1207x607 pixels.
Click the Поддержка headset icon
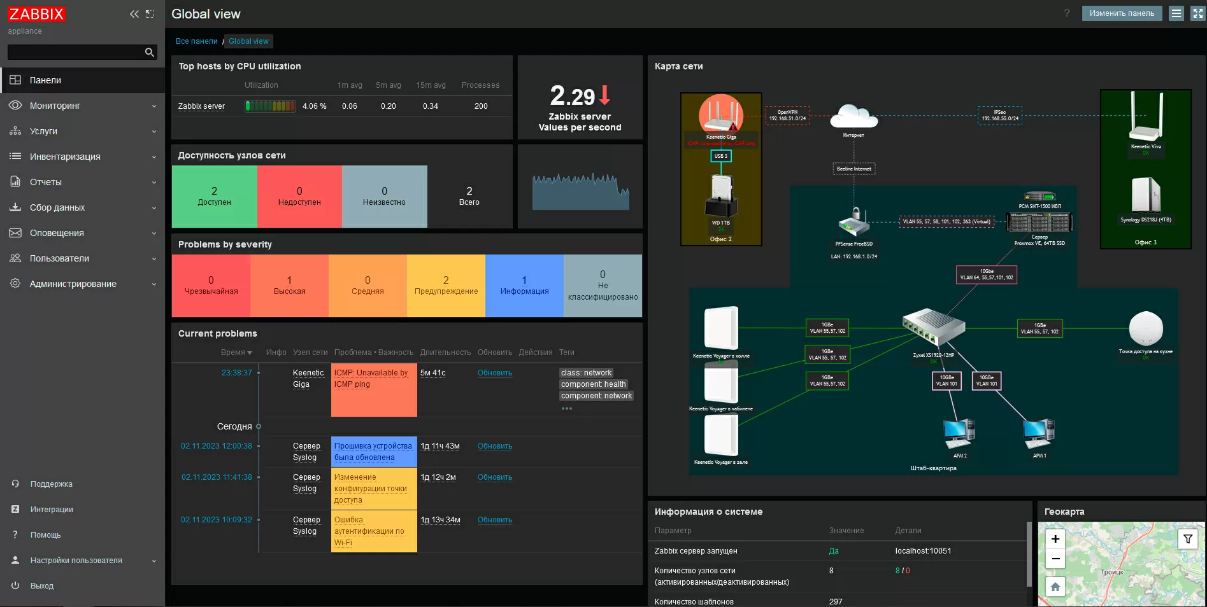pyautogui.click(x=15, y=484)
